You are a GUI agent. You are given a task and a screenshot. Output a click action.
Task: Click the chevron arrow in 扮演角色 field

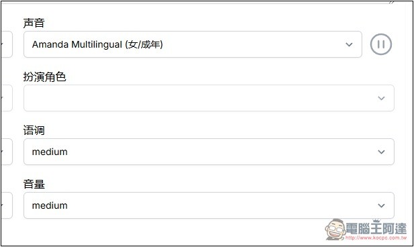tap(381, 98)
